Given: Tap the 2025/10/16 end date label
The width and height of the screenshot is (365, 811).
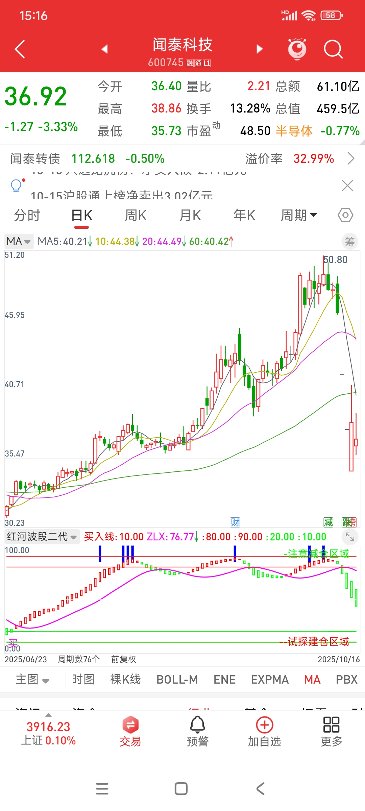Looking at the screenshot, I should coord(339,659).
